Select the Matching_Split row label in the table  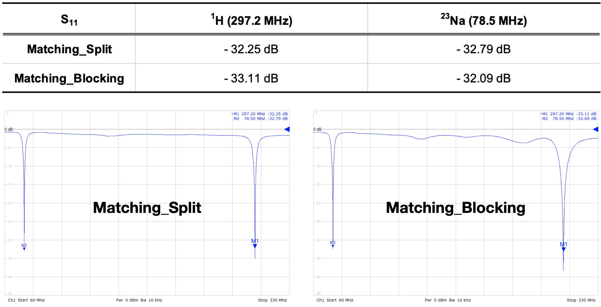(69, 49)
